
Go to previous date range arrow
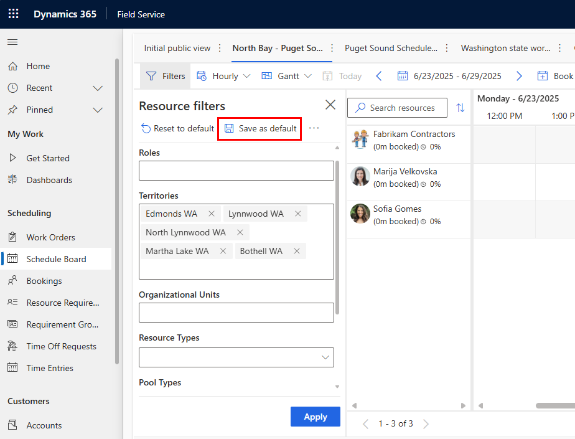(x=379, y=76)
